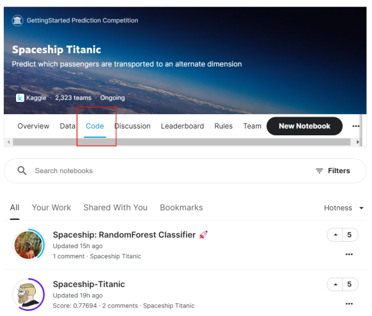Open the three-dot menu beside New Notebook
372x316 pixels.
[355, 126]
